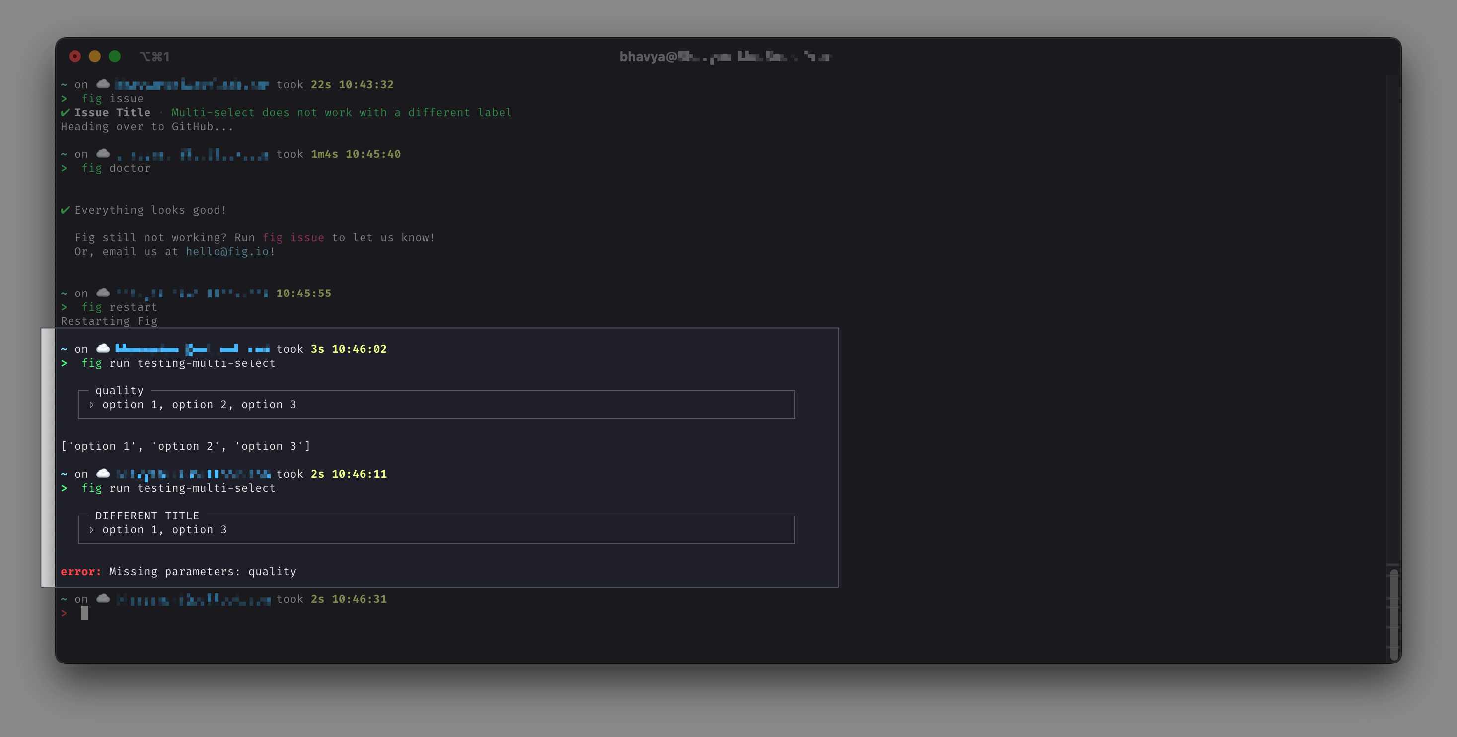Viewport: 1457px width, 737px height.
Task: Click the fig issue command suggestion text
Action: pos(294,237)
